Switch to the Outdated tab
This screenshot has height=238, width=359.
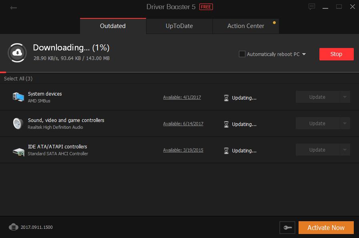[113, 26]
